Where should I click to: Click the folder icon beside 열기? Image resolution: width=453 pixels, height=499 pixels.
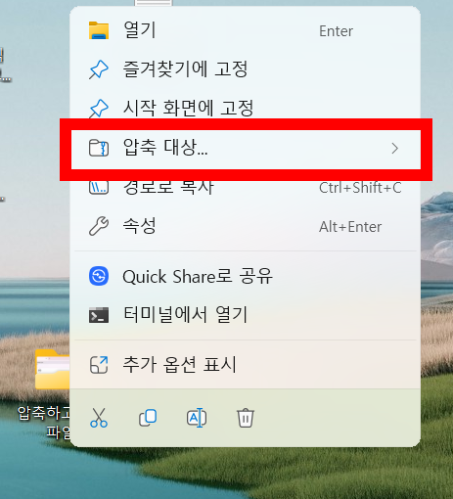[99, 30]
